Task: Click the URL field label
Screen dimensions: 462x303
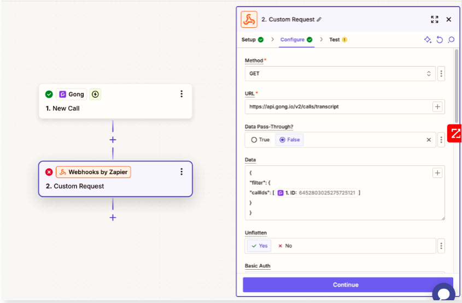Action: [x=249, y=93]
